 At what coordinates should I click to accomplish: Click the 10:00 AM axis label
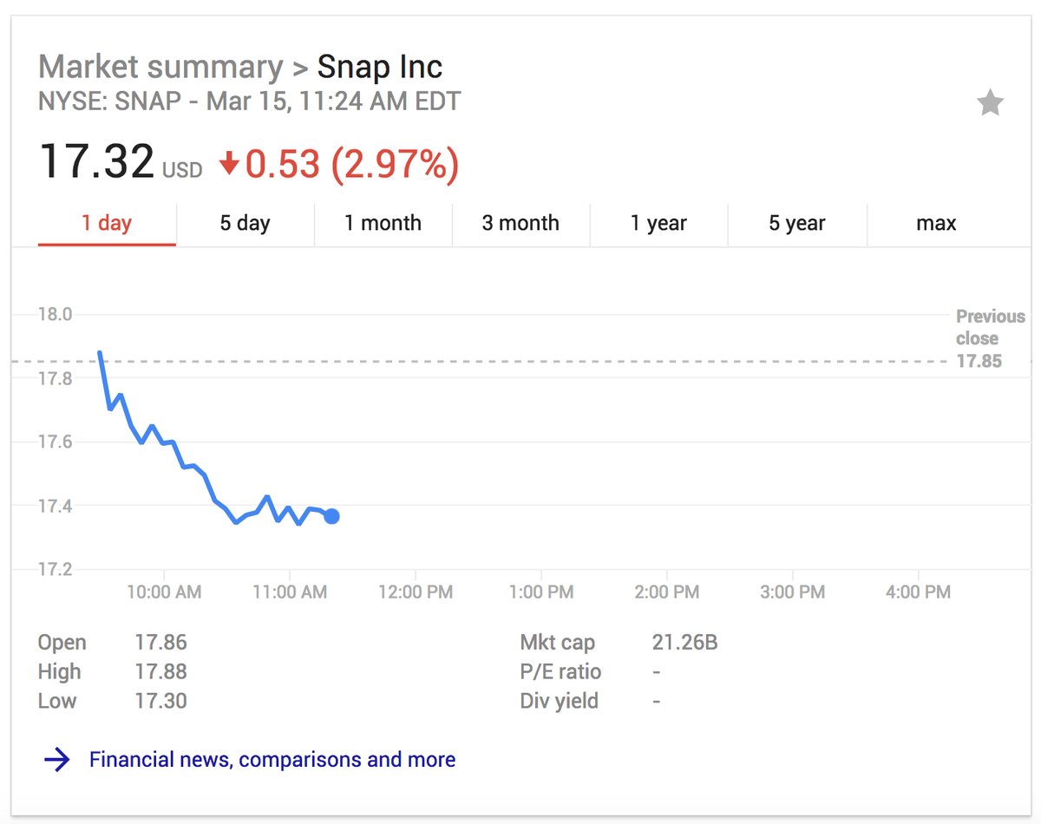(164, 592)
